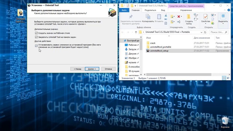The height and width of the screenshot is (131, 233).
Task: Expand the address bar history dropdown
Action: [201, 32]
